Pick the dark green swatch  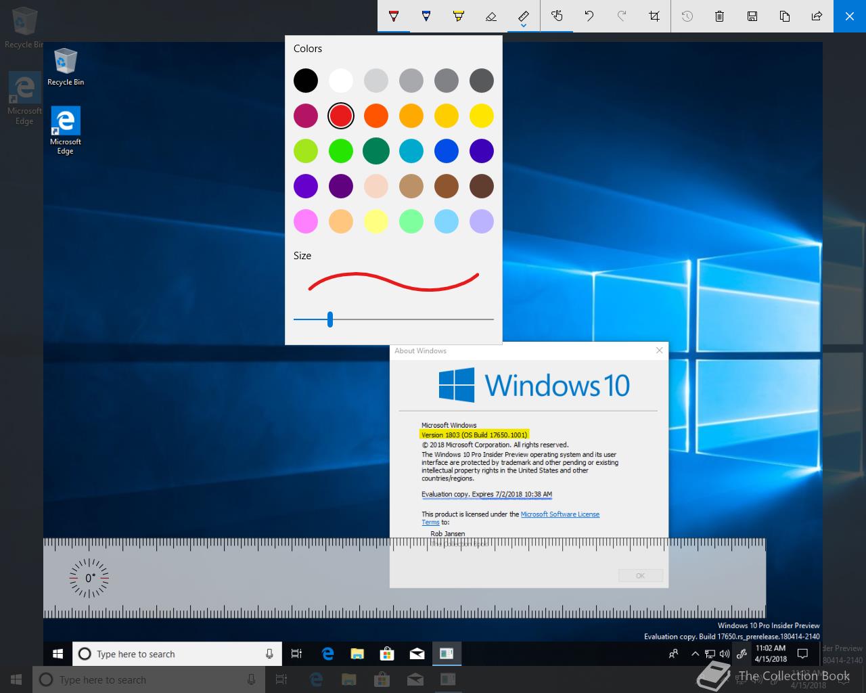tap(376, 151)
